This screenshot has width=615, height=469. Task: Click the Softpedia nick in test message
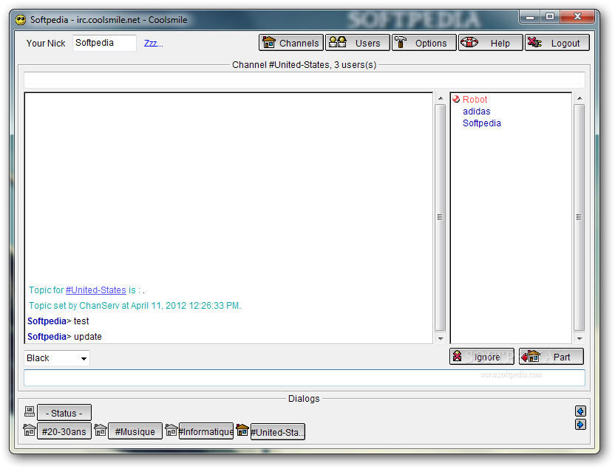click(x=47, y=321)
